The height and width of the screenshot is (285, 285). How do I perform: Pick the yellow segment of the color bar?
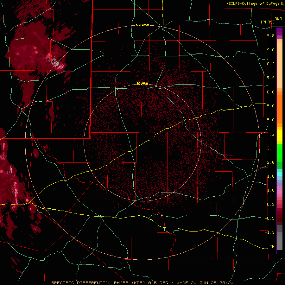(x=280, y=136)
